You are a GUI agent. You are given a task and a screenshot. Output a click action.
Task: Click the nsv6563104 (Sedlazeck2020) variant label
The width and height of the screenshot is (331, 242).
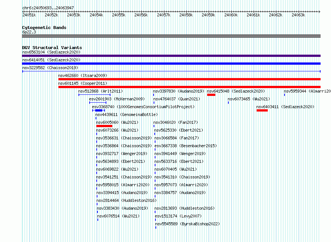coord(51,52)
